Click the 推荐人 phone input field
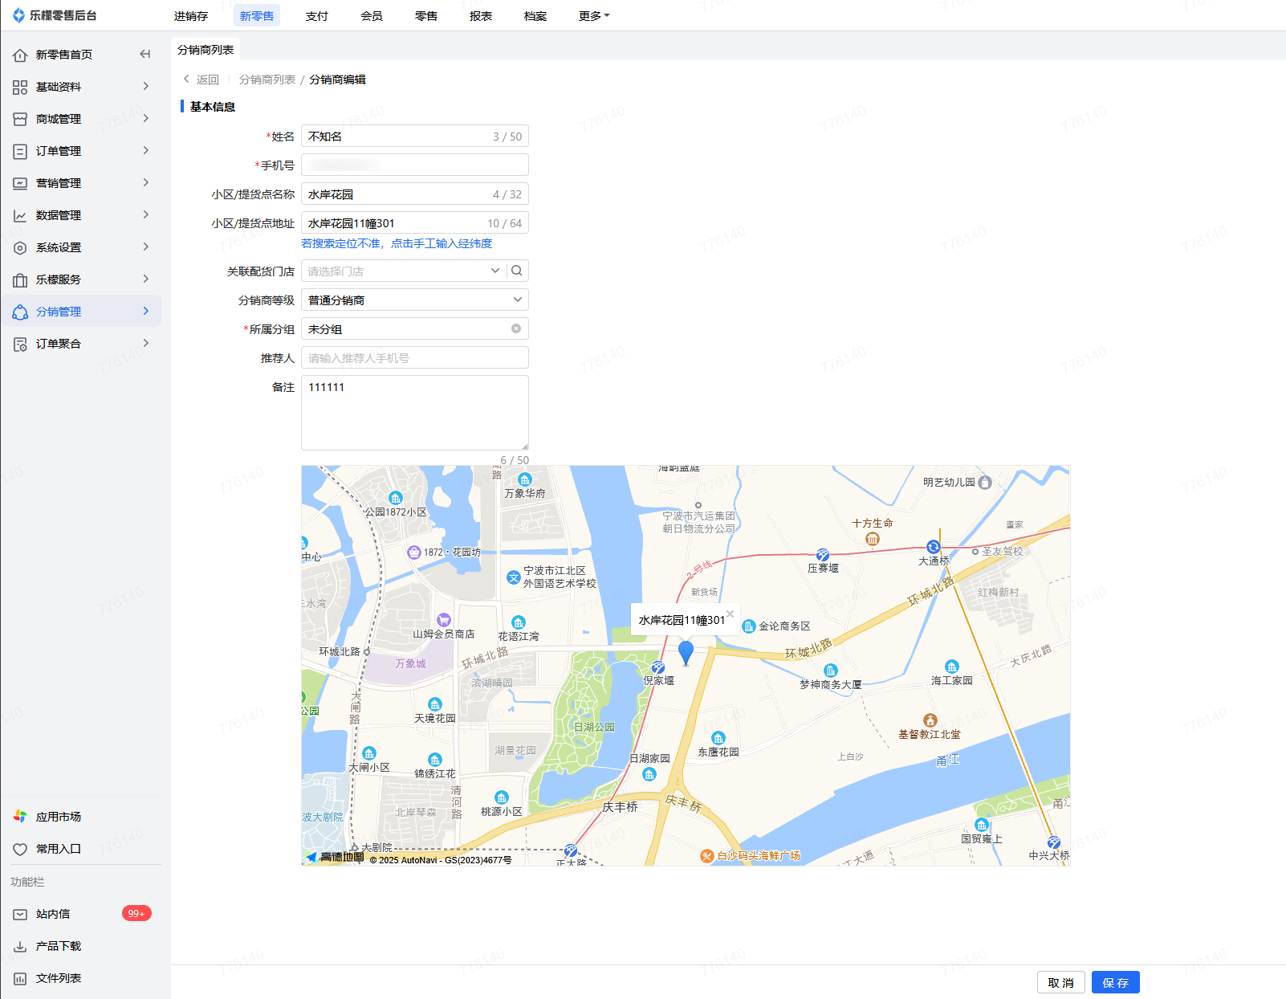The image size is (1286, 999). coord(415,357)
